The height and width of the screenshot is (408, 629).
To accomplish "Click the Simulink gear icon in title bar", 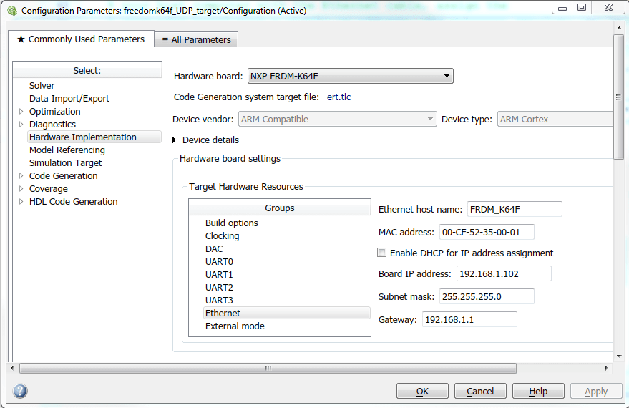I will click(x=11, y=11).
